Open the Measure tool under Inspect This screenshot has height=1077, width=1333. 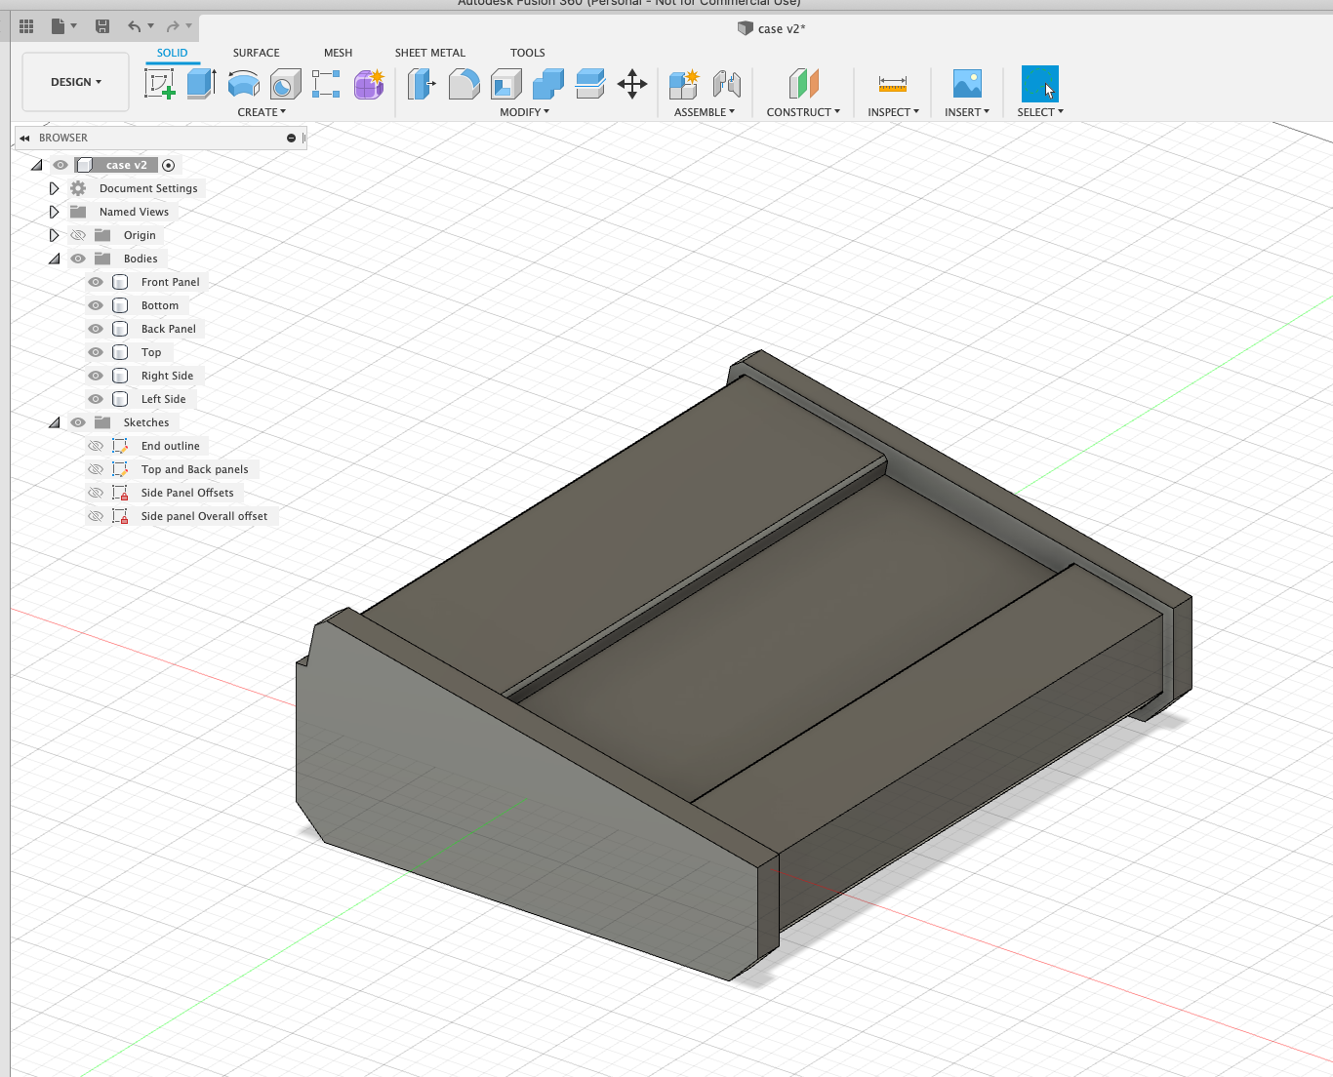point(893,84)
